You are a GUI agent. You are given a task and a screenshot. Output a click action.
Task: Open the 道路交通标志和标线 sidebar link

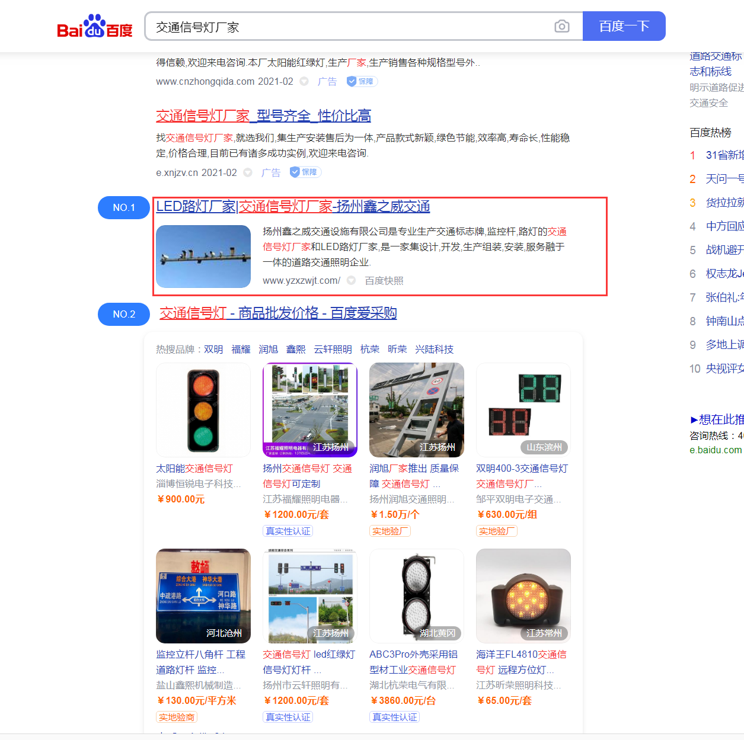716,64
